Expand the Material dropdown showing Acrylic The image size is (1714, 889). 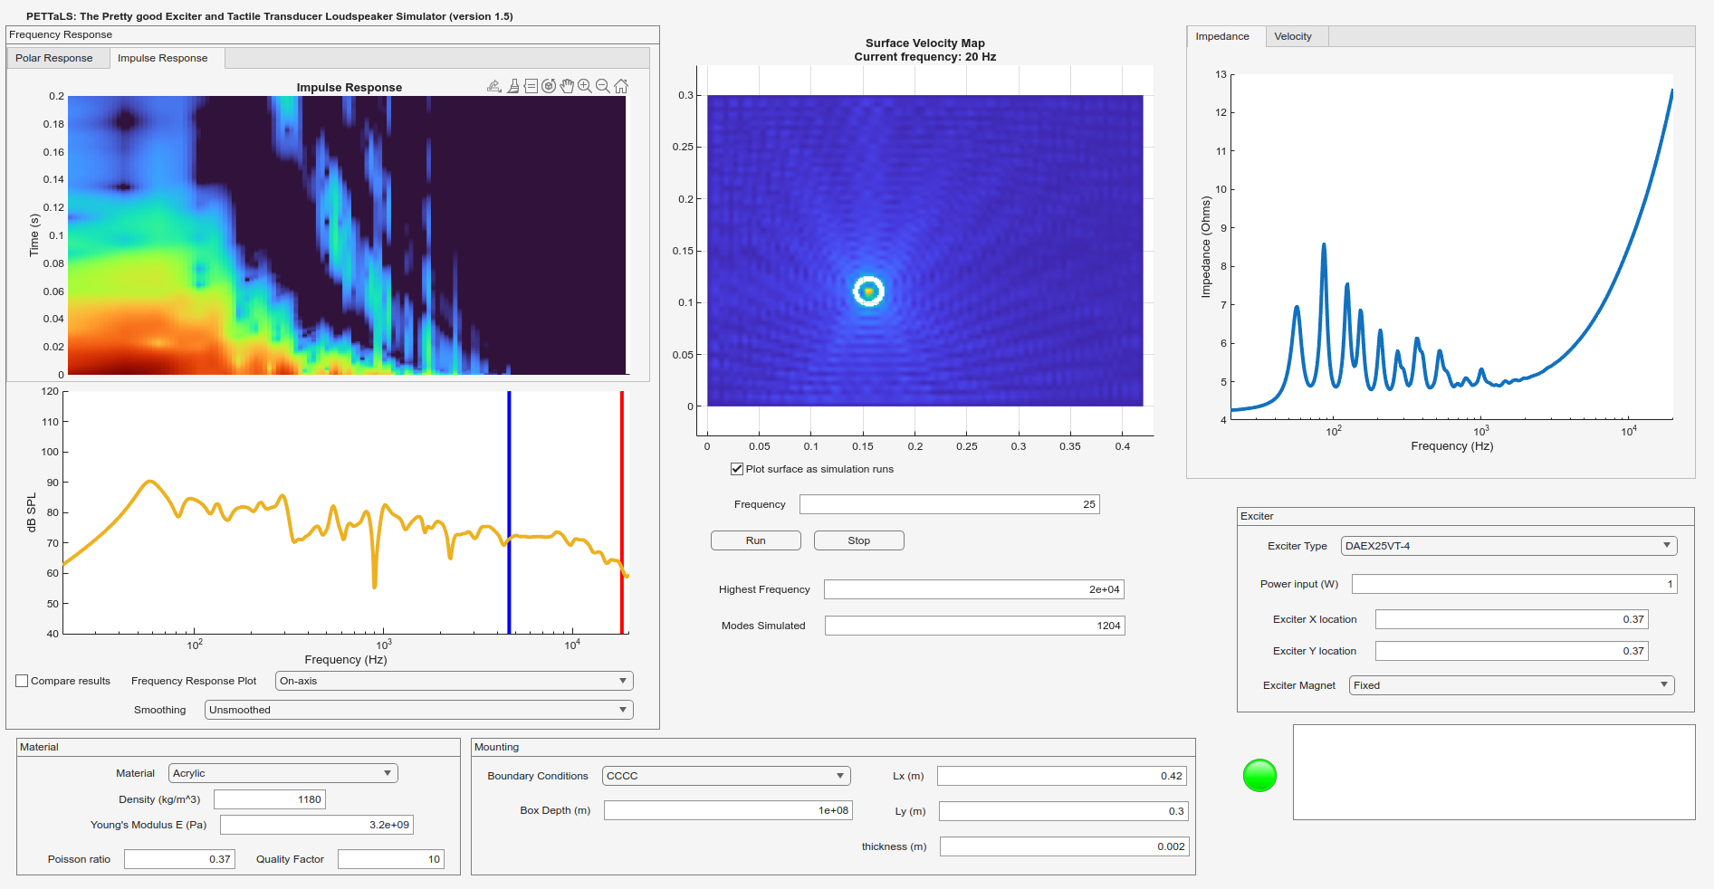[283, 773]
